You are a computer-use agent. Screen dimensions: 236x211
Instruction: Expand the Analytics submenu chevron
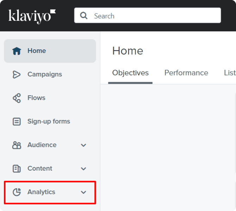pyautogui.click(x=83, y=192)
